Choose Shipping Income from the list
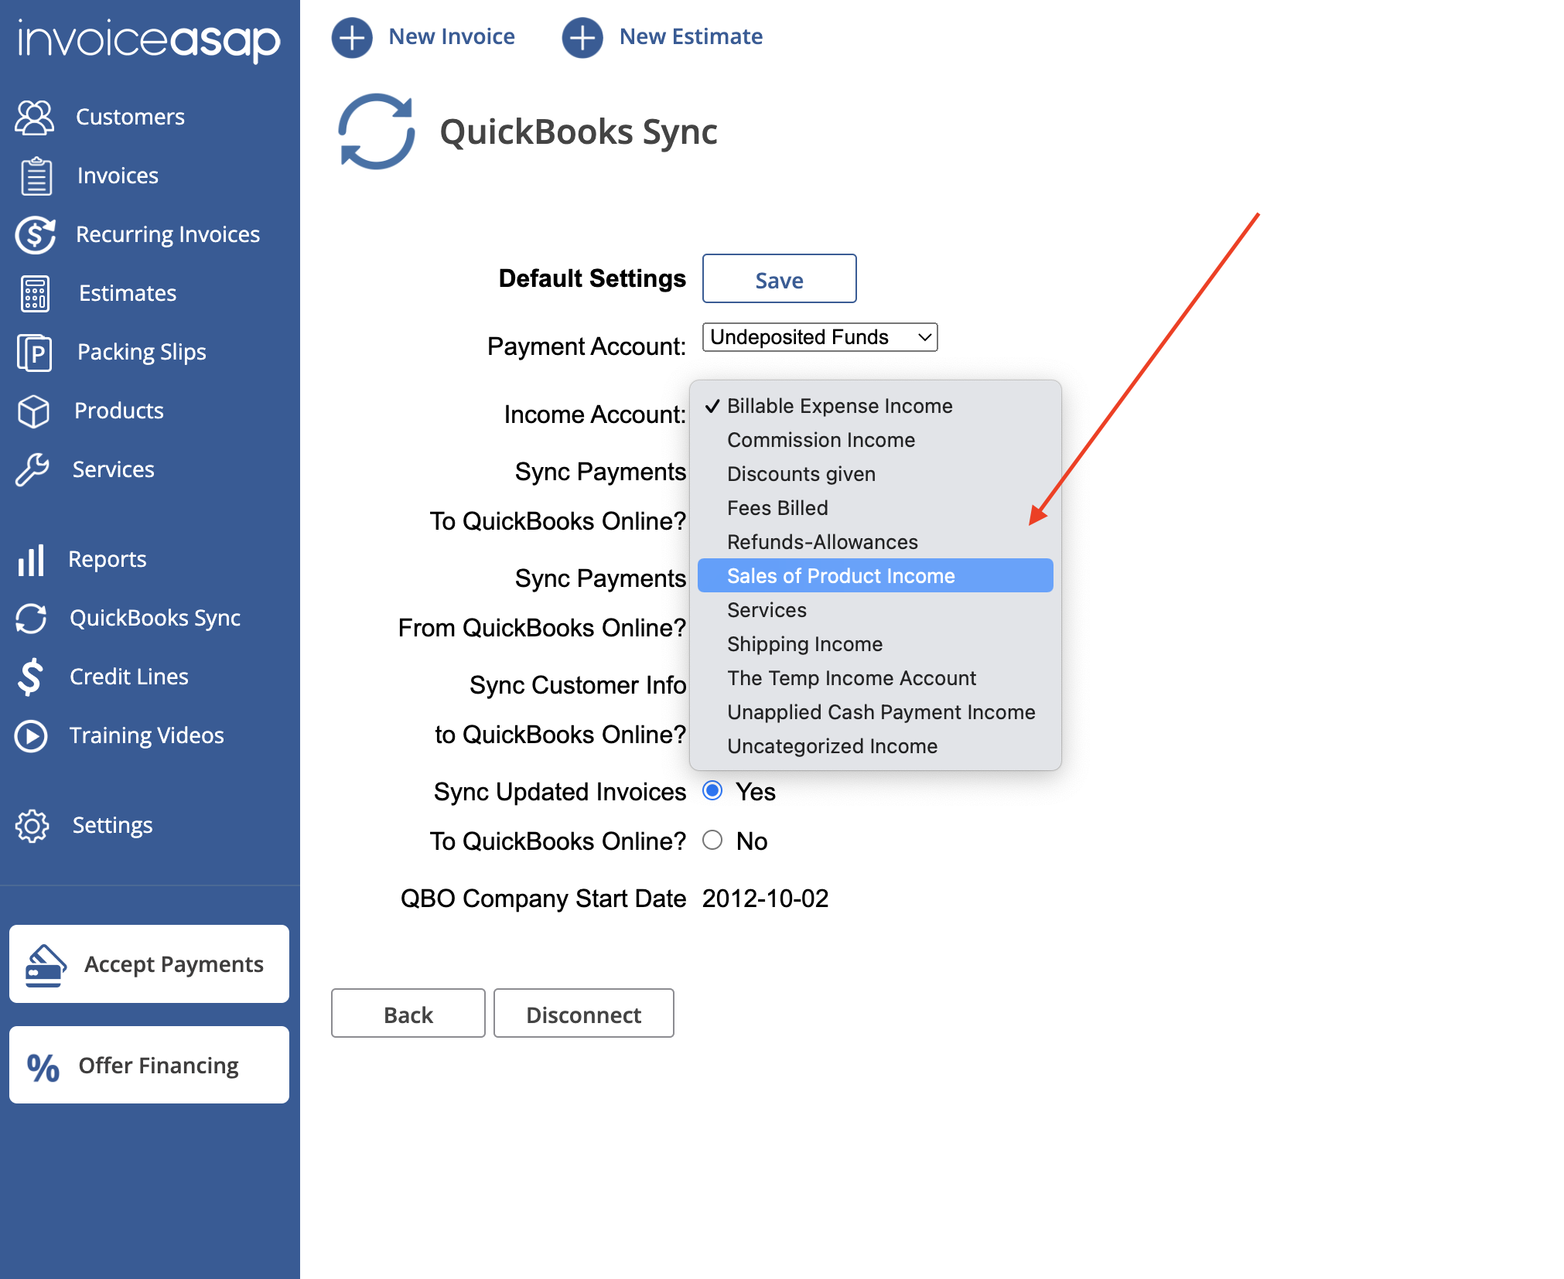1564x1279 pixels. point(875,644)
